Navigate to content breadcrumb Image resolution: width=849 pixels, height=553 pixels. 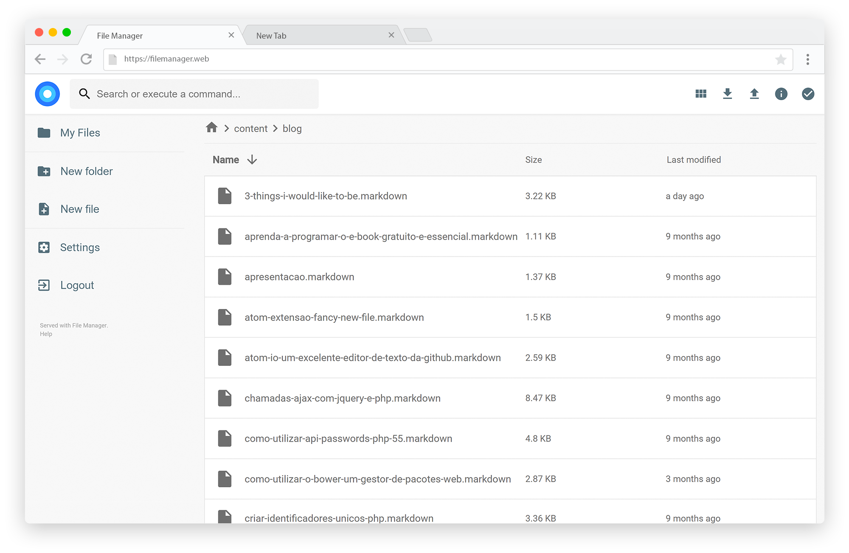coord(250,129)
